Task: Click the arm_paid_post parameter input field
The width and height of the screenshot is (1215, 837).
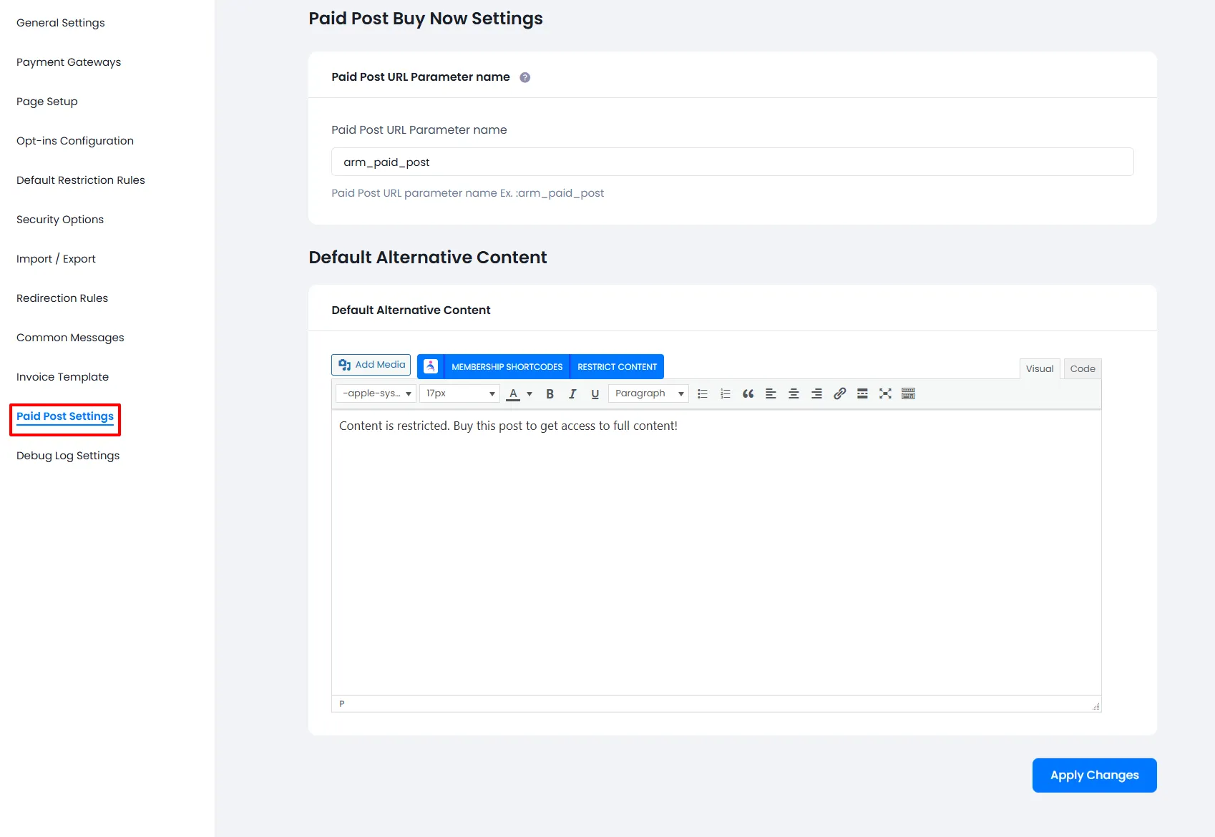Action: tap(732, 162)
